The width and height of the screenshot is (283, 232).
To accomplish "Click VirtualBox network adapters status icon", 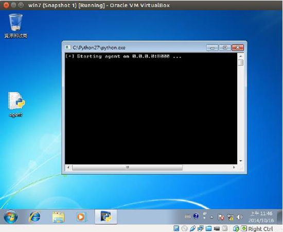I will (201, 228).
